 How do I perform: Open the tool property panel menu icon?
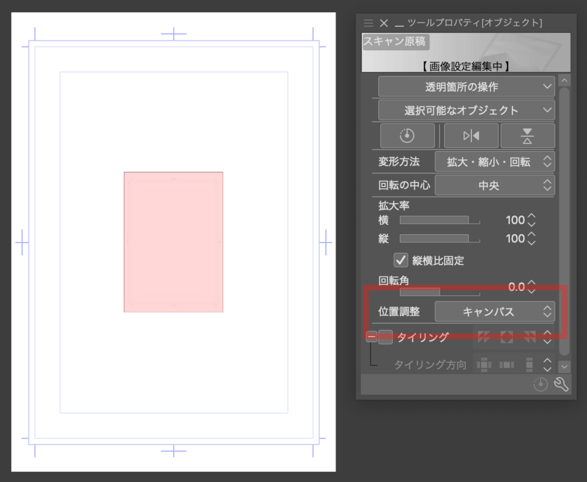tap(368, 23)
